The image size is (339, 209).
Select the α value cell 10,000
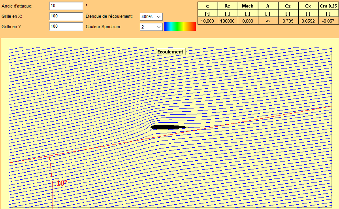[x=207, y=21]
